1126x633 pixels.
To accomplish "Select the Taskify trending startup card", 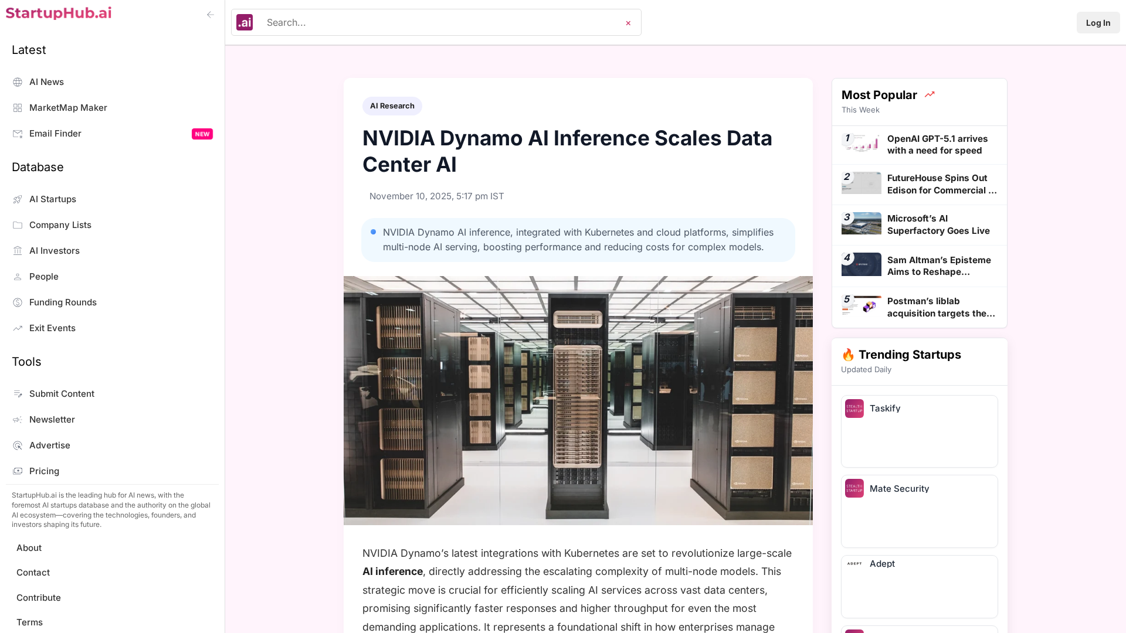I will (919, 431).
